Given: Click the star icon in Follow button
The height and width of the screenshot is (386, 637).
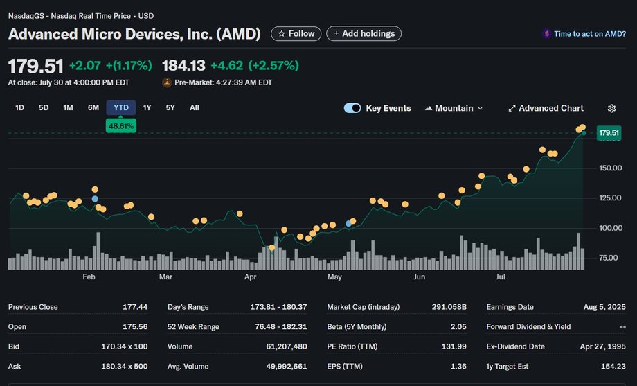Looking at the screenshot, I should (x=282, y=34).
